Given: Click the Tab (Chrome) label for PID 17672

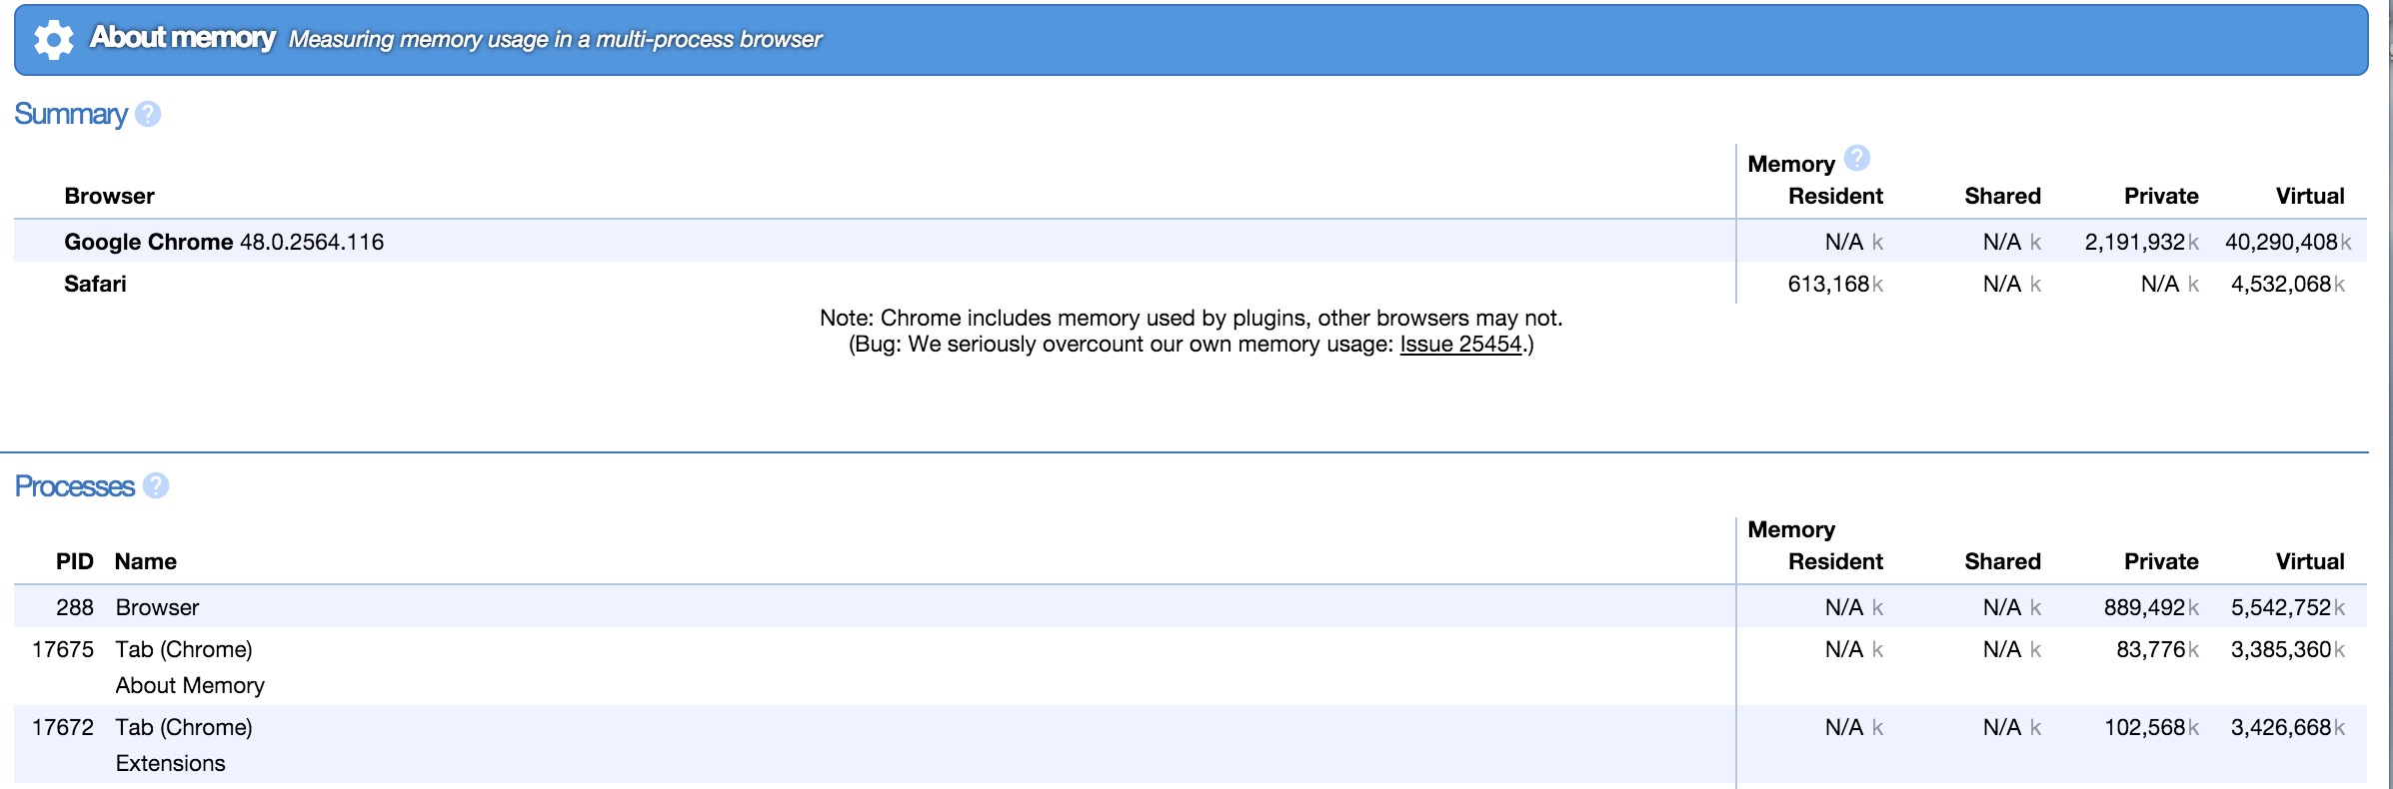Looking at the screenshot, I should (x=184, y=727).
